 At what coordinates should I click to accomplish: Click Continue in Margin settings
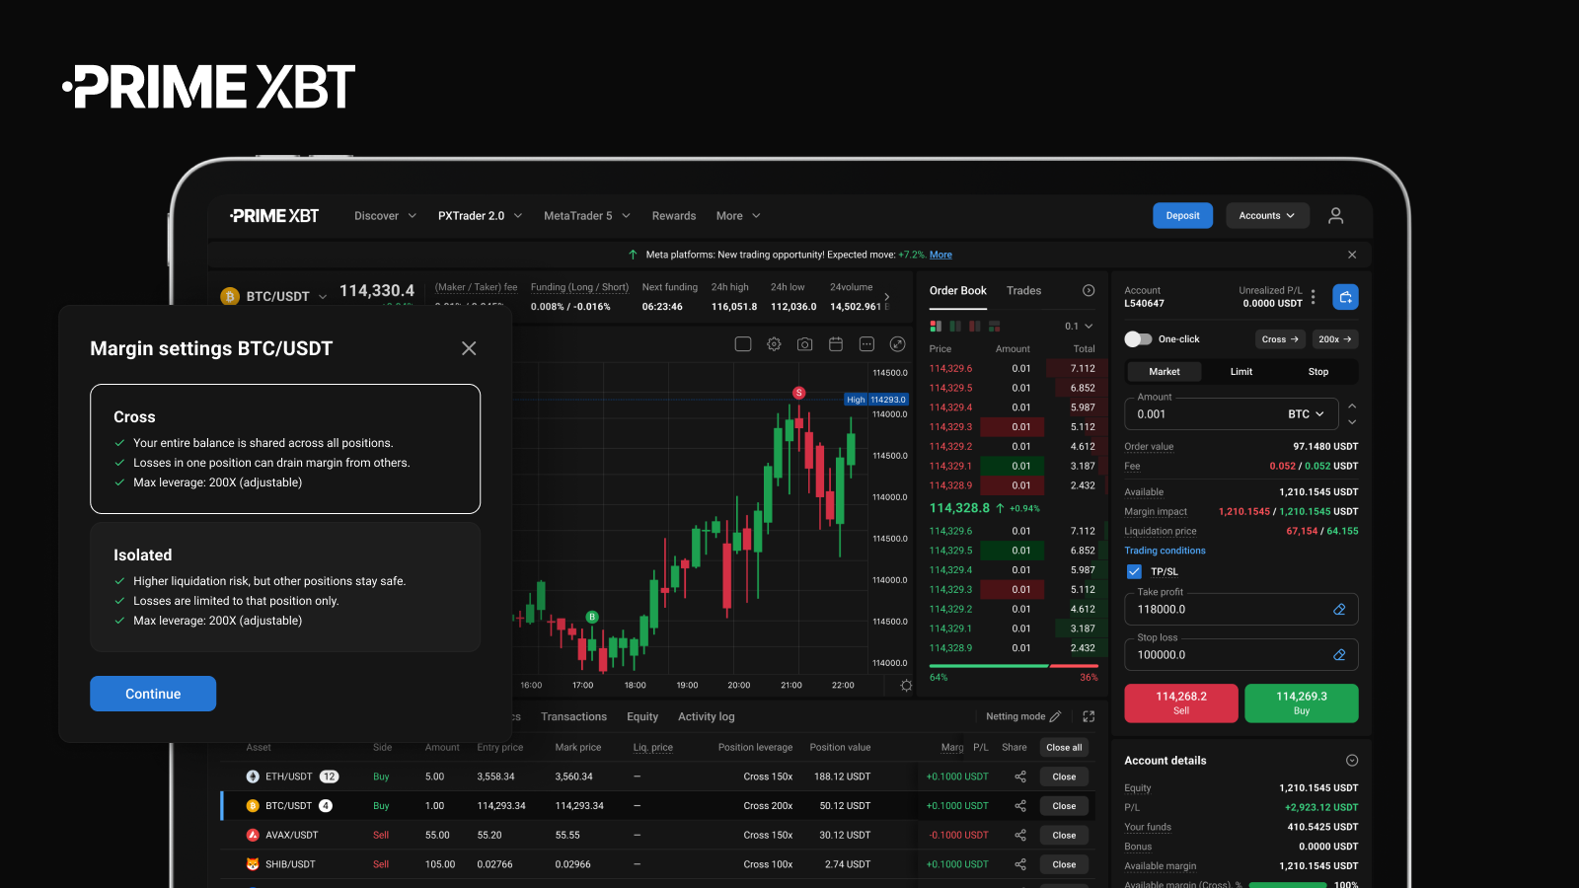point(153,694)
